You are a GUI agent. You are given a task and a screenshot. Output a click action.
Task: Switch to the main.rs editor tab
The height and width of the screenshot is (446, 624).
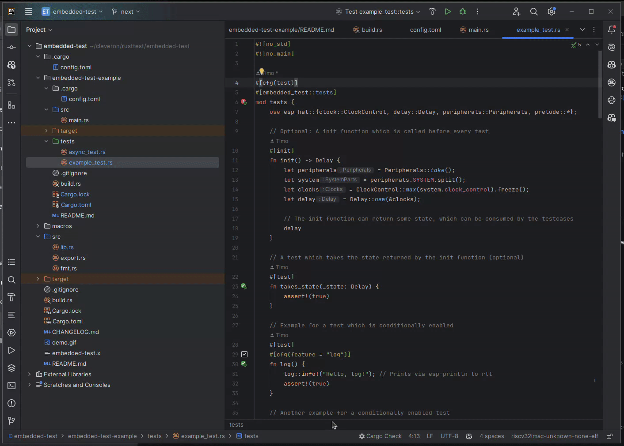(x=474, y=30)
